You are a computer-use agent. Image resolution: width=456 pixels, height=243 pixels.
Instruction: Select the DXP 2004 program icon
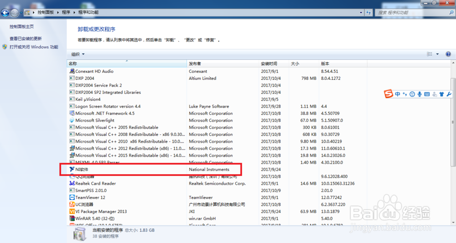click(x=72, y=78)
